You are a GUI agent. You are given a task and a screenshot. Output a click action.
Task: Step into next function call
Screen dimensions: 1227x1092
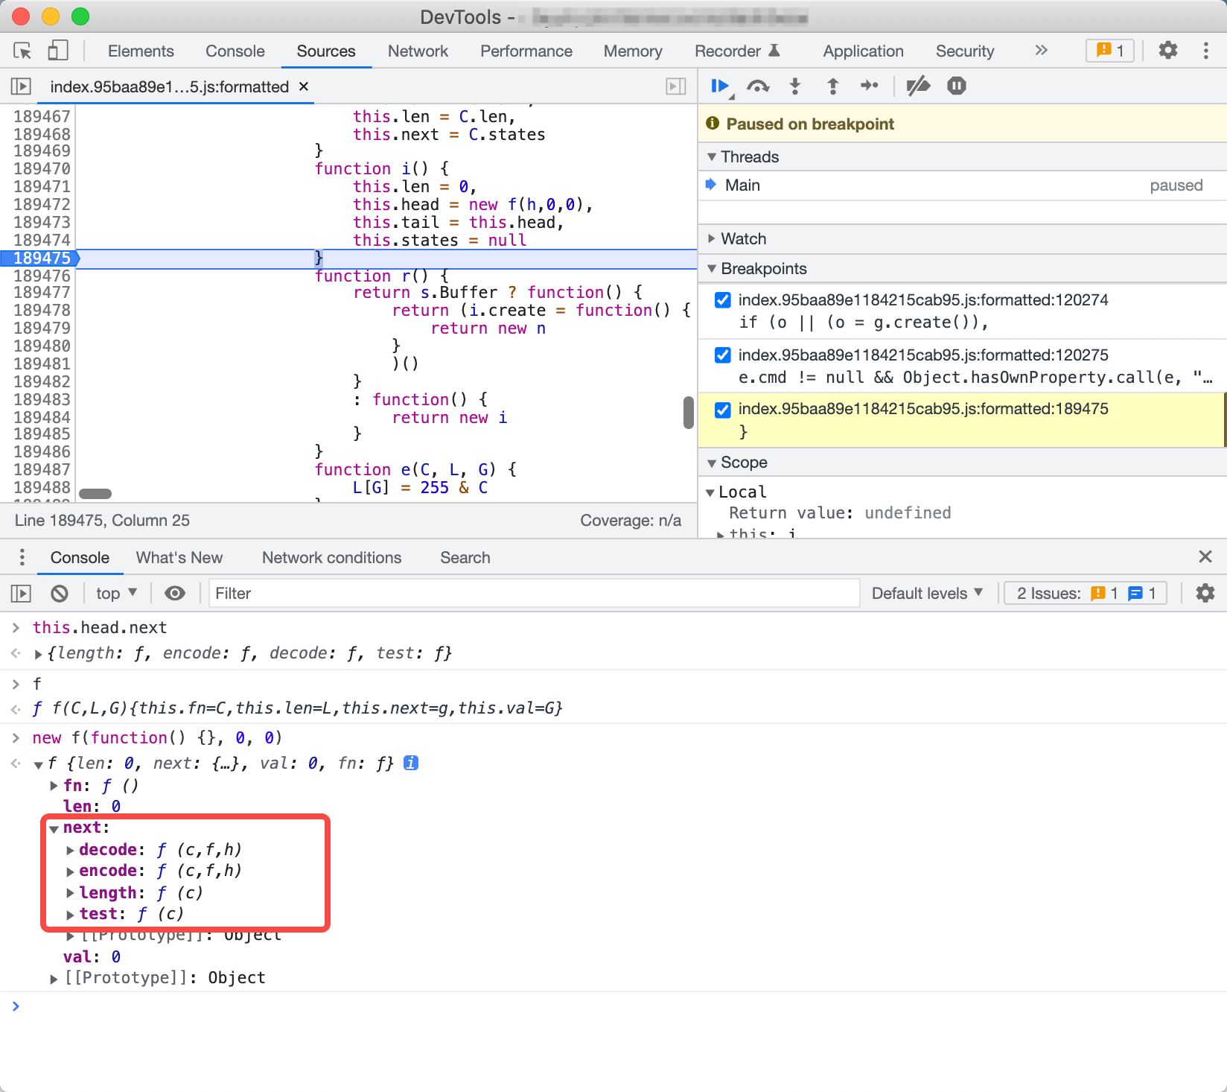click(795, 86)
